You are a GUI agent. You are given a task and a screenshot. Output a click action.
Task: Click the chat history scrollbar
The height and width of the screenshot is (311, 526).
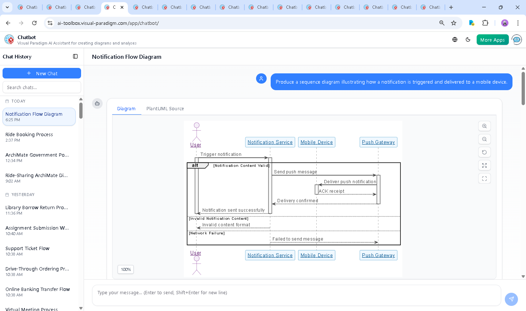coord(81,111)
